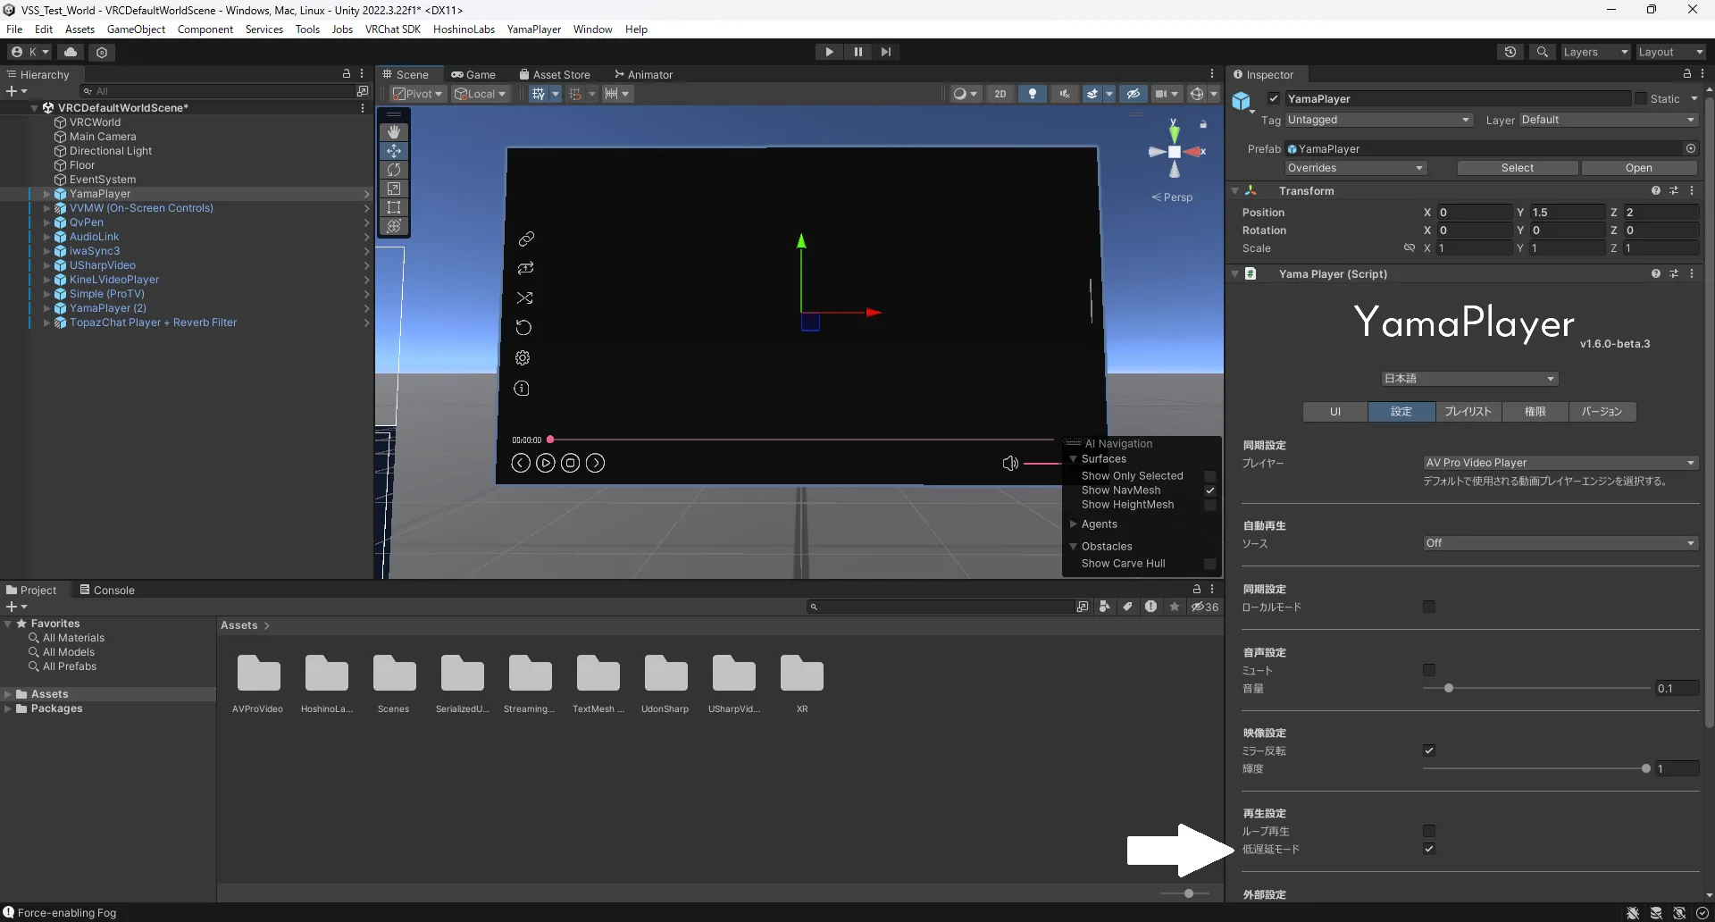Image resolution: width=1715 pixels, height=922 pixels.
Task: Toggle the Static checkbox
Action: tap(1641, 99)
